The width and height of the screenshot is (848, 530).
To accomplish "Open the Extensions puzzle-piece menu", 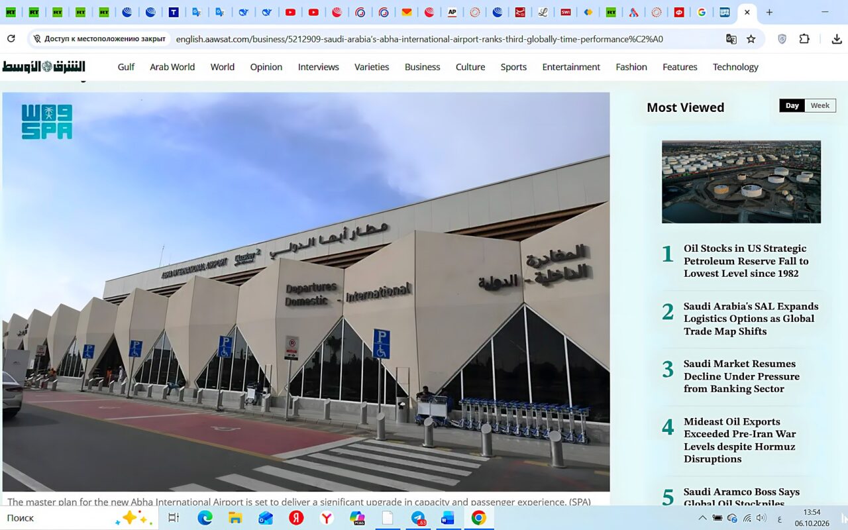I will point(804,39).
